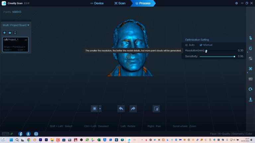Click the circular optimization icon in right sidebar
Screen dimensions: 255x143
[x=250, y=48]
